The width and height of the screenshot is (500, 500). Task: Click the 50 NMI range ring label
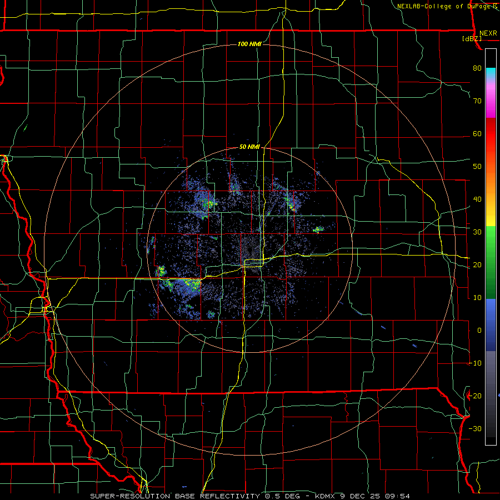(x=249, y=147)
